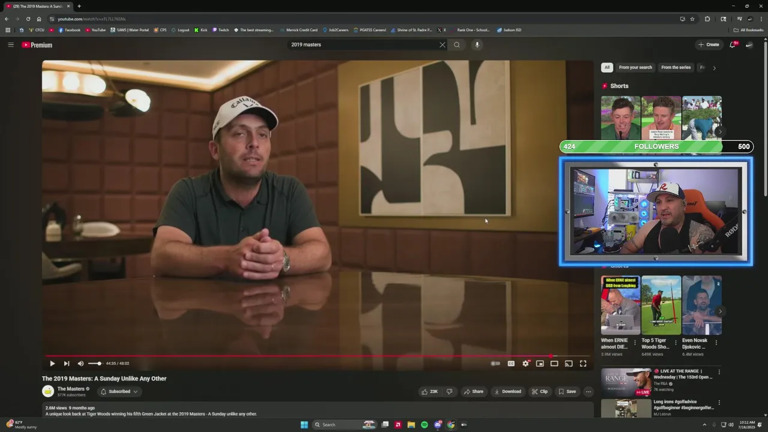Open Top 5 Tiger Woods Shots short

[661, 305]
